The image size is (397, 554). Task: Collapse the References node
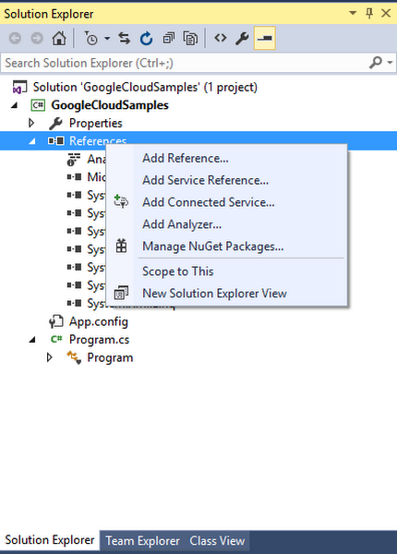(32, 141)
